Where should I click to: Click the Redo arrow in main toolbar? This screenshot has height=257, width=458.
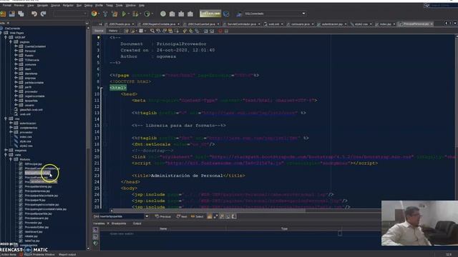click(43, 14)
